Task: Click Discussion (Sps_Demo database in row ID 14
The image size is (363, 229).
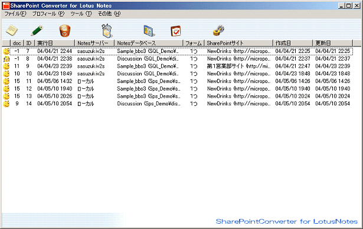Action: pos(148,104)
